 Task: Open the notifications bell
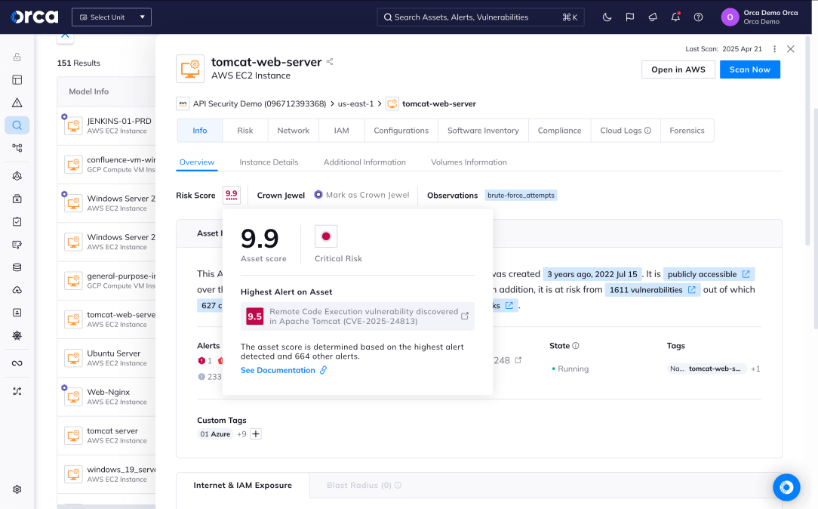point(675,17)
